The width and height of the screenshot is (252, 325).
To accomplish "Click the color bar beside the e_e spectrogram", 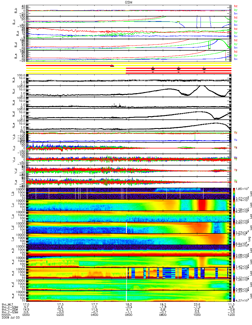I will coord(234,296).
